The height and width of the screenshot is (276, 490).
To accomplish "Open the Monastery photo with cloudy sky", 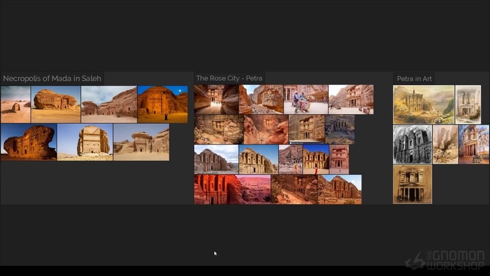I will point(216,159).
